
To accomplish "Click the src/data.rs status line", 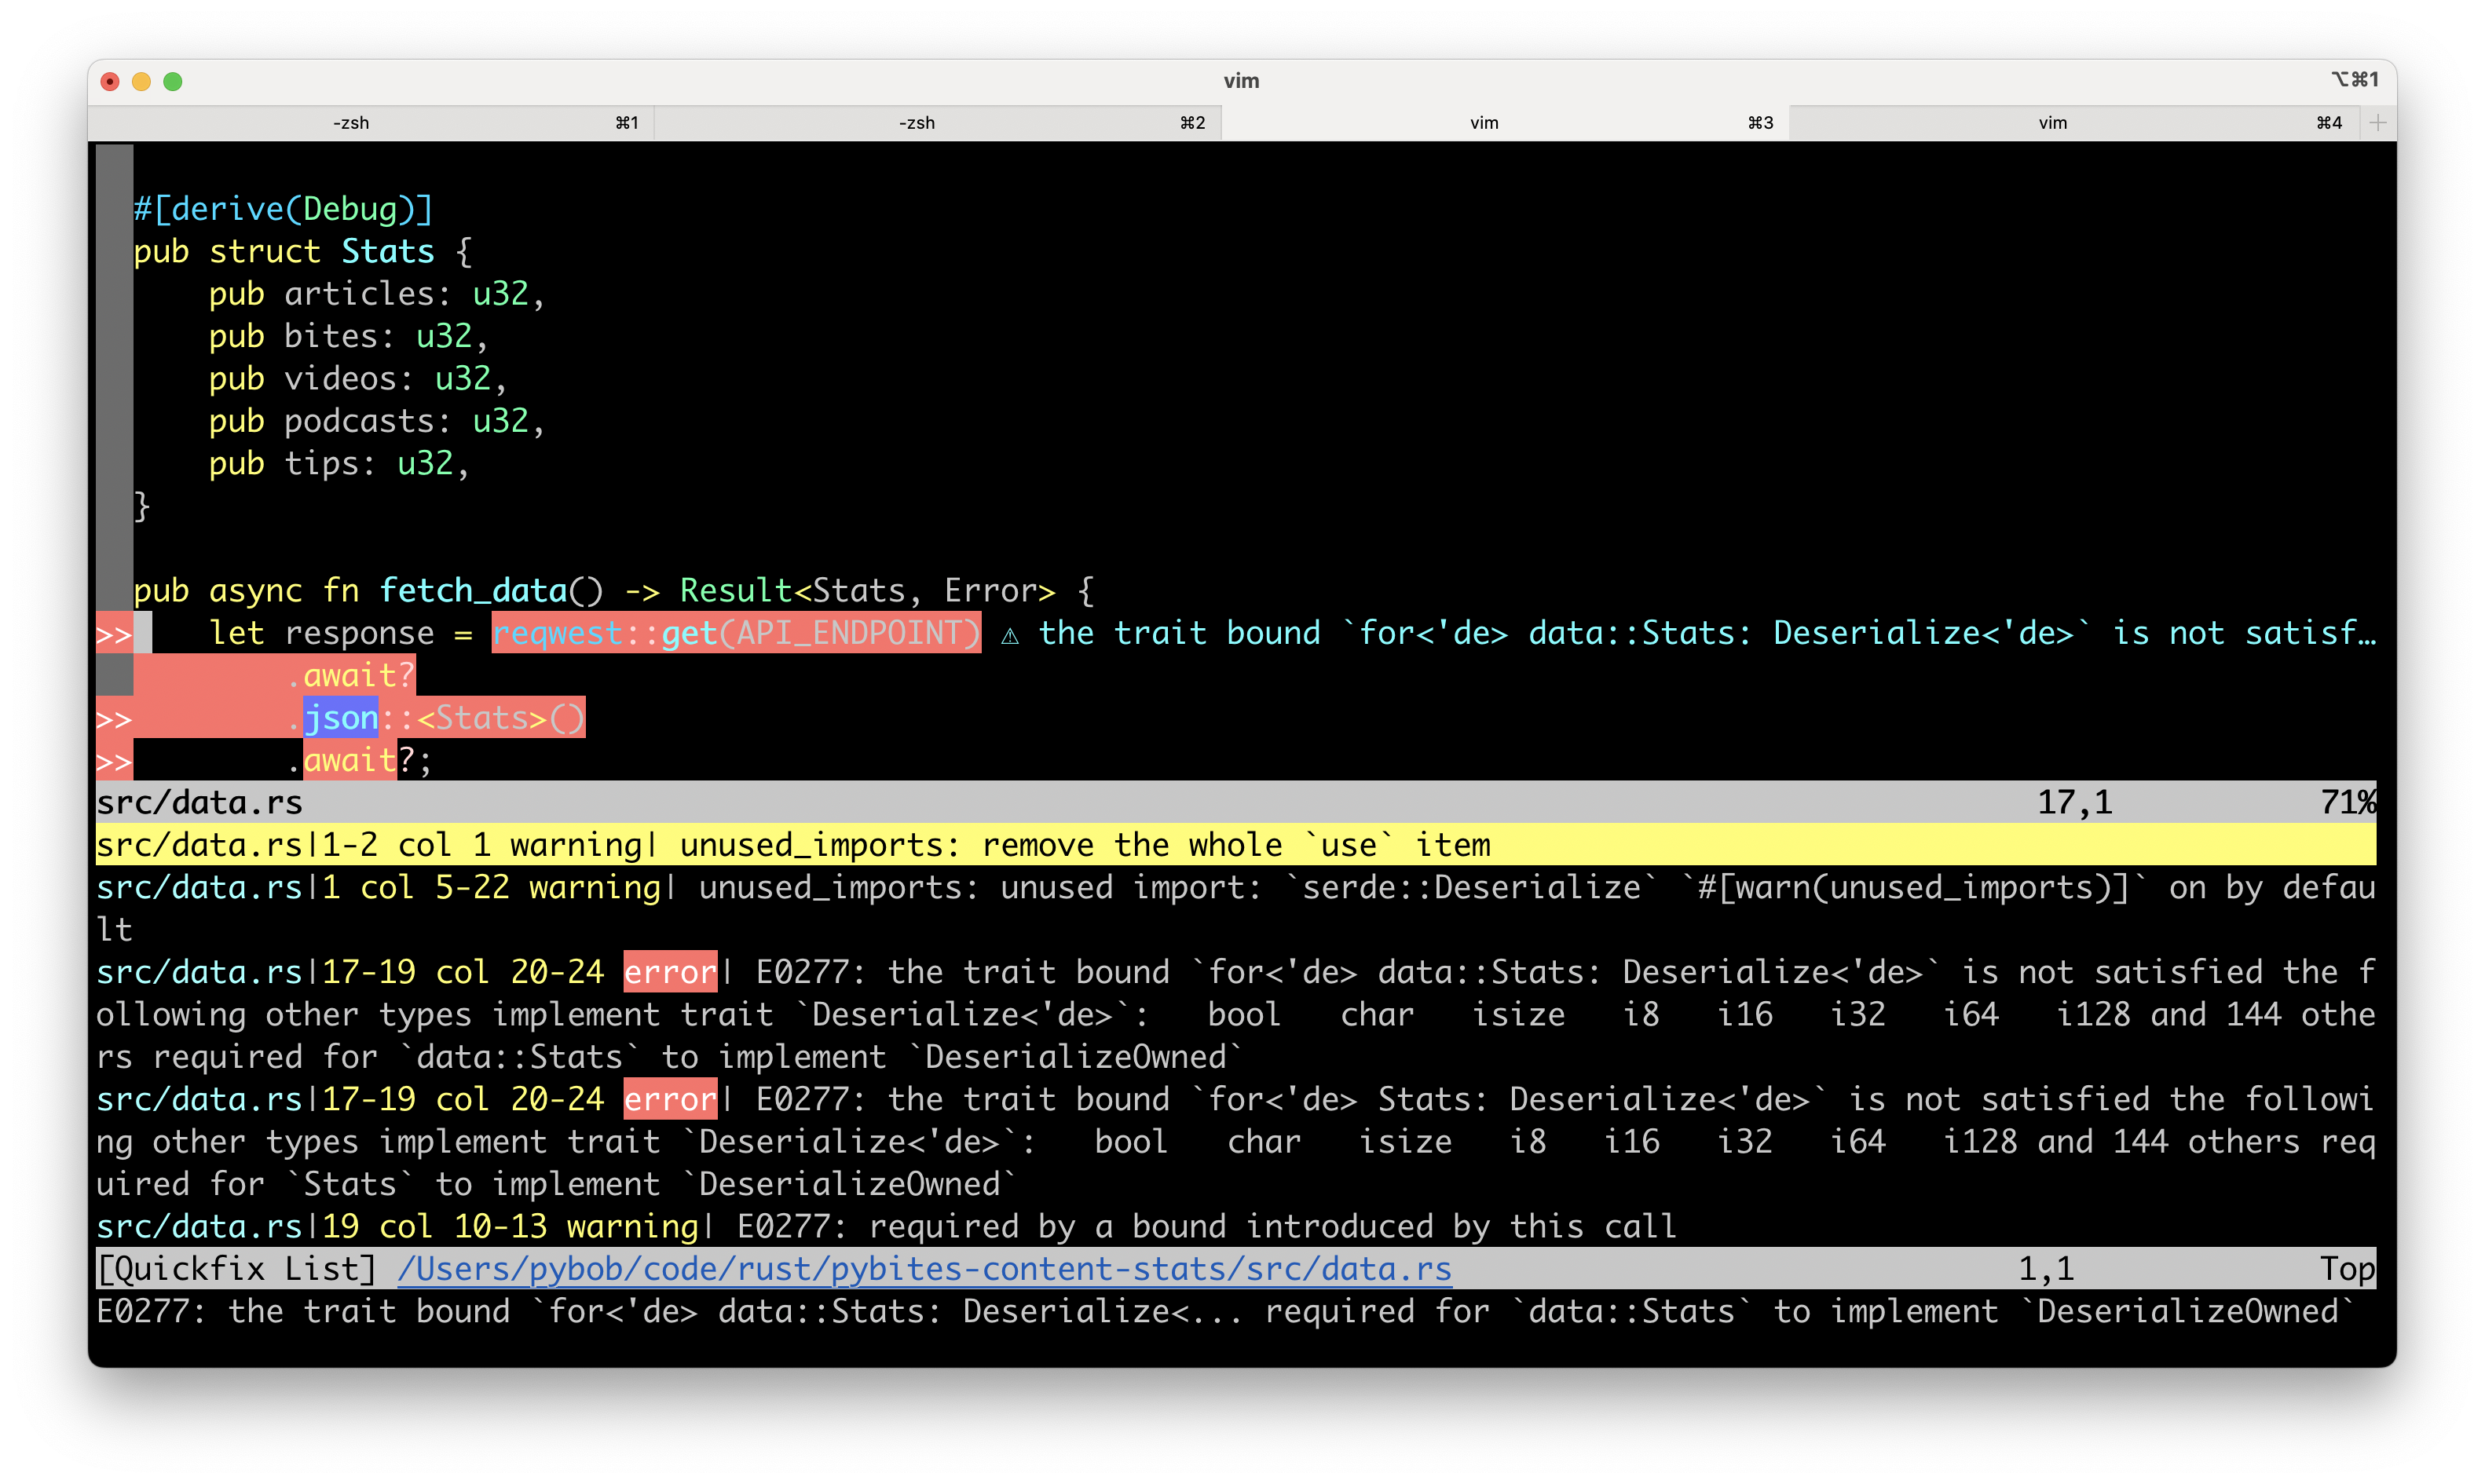I will (1236, 802).
